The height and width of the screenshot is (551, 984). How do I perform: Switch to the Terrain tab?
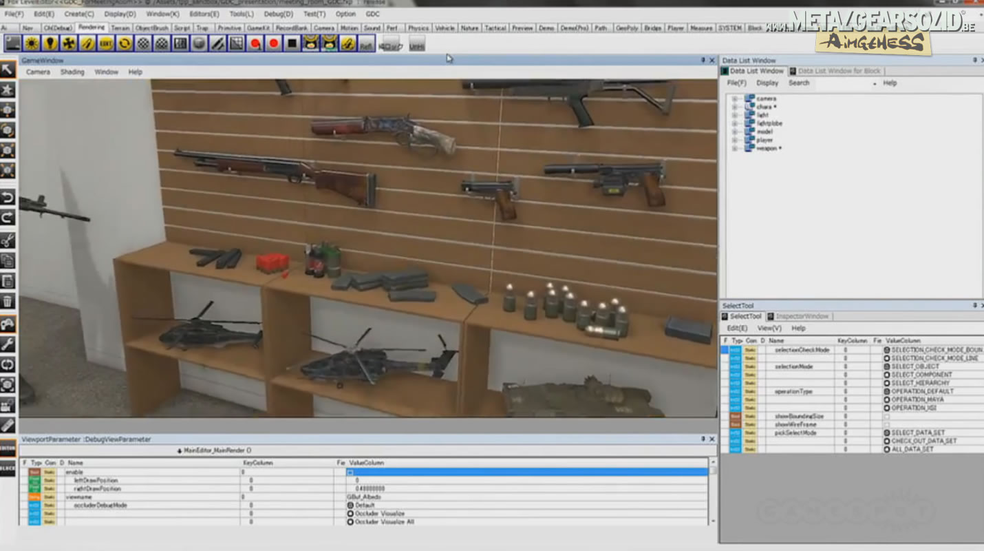(x=120, y=28)
